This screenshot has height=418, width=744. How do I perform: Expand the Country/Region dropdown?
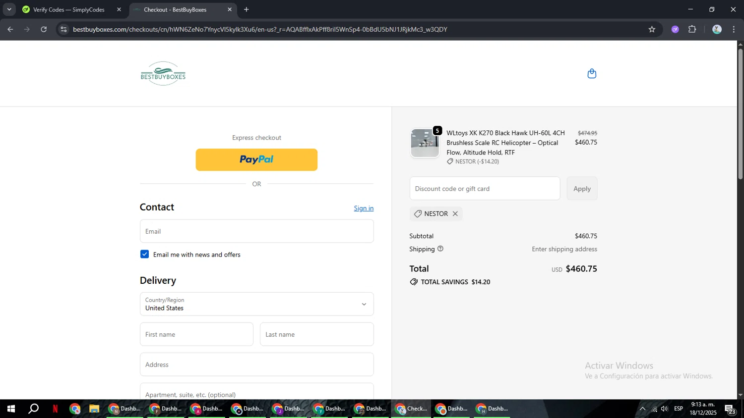point(256,304)
